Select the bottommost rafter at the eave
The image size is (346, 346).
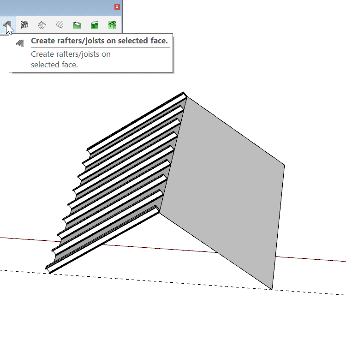point(102,239)
